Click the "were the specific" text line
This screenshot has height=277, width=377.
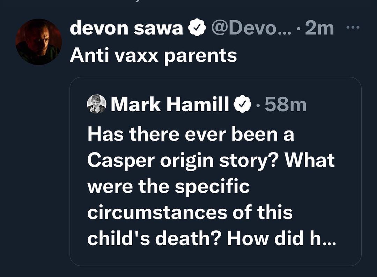(169, 187)
